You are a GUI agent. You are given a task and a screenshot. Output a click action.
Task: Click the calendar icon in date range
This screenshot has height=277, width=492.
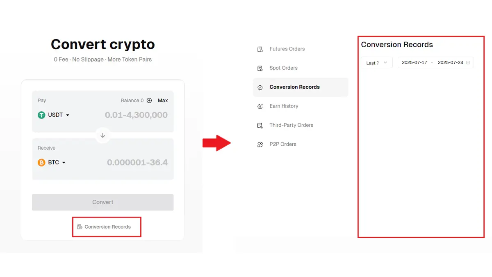[x=468, y=63]
